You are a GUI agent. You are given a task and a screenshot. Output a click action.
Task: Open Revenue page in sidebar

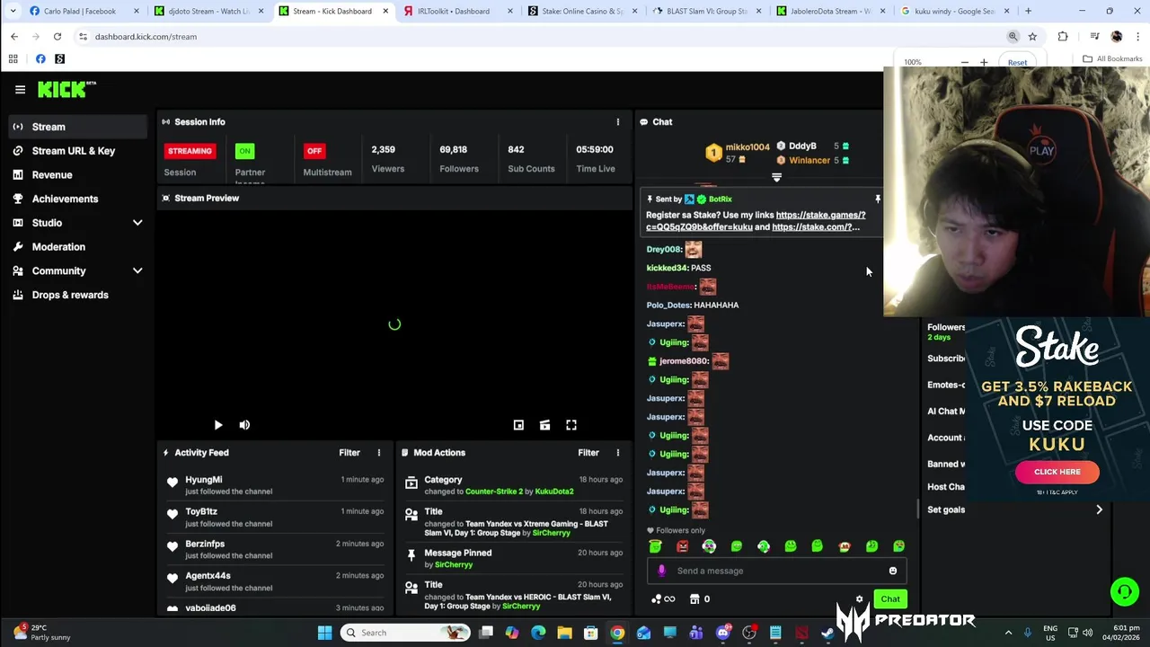pos(52,175)
